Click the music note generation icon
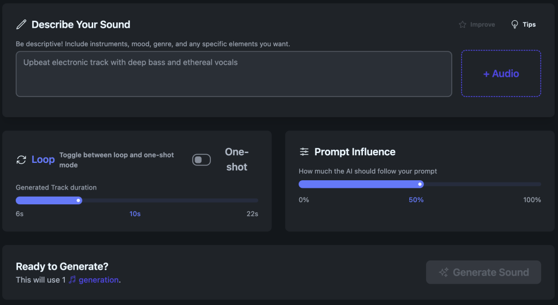The height and width of the screenshot is (305, 558). click(x=72, y=280)
